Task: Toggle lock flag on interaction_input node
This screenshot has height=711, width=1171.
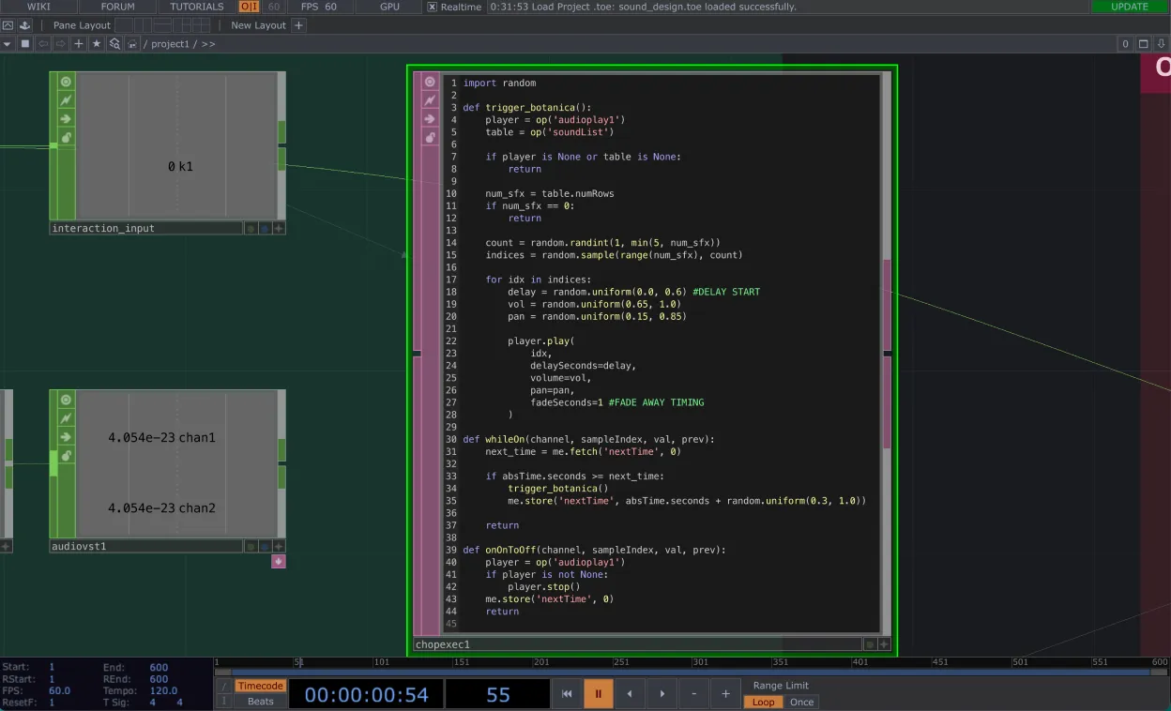Action: point(66,138)
